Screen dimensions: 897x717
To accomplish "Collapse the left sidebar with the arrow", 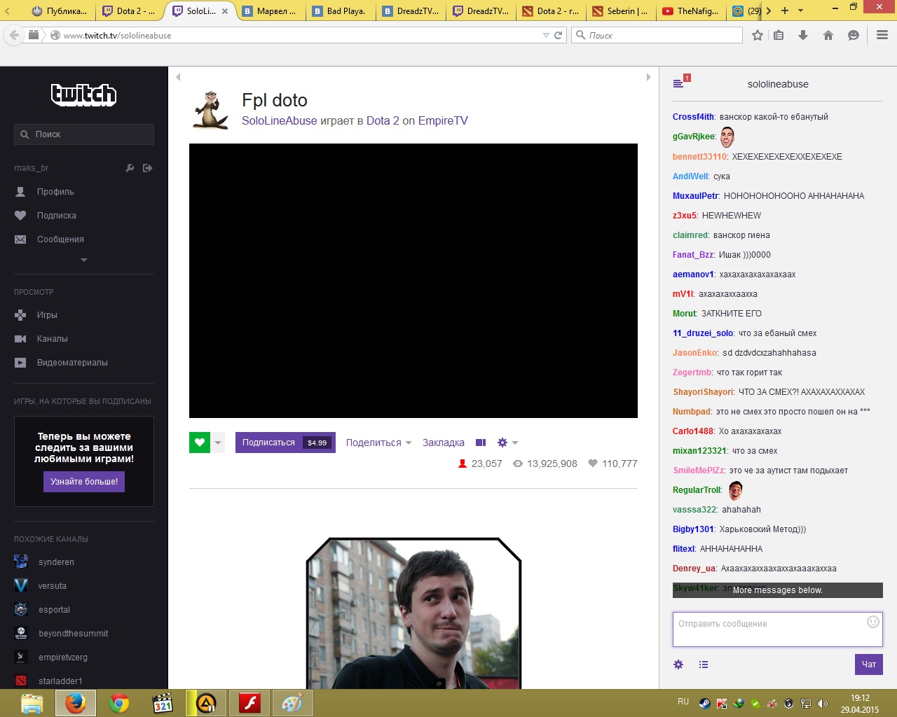I will click(x=178, y=77).
